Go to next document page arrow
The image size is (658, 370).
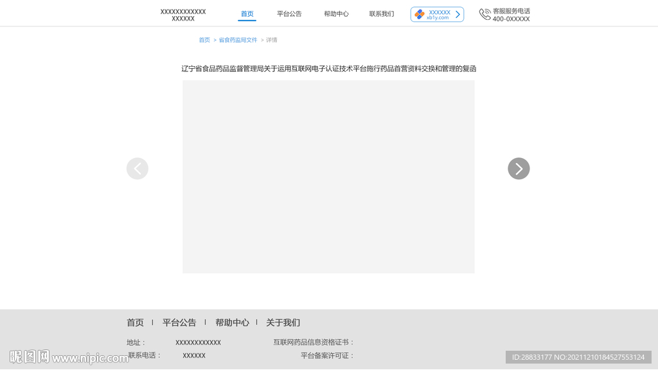click(519, 169)
